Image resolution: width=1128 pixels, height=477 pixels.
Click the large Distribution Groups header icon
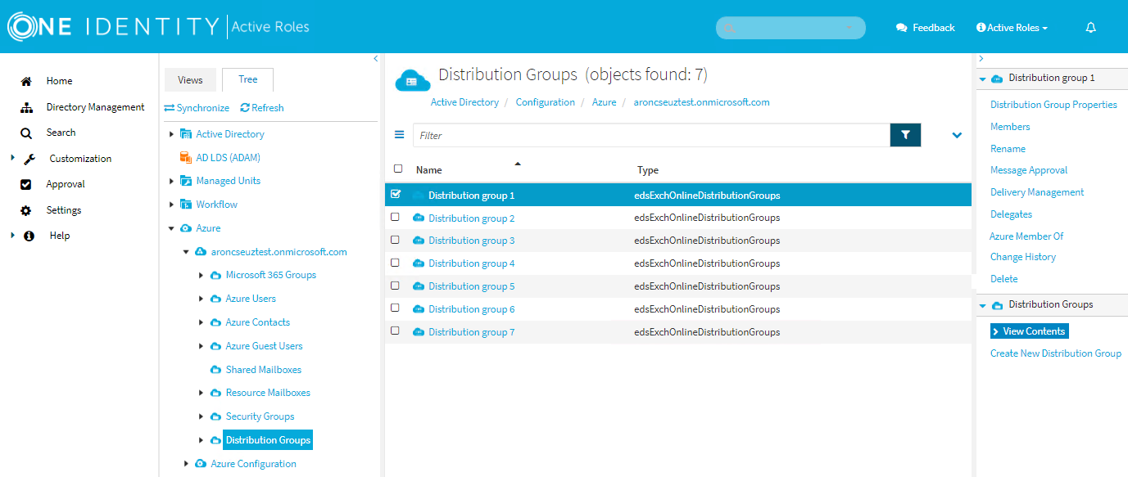point(413,80)
